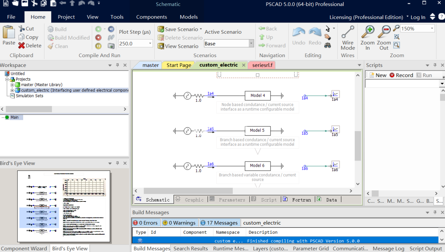The height and width of the screenshot is (252, 445).
Task: Select Wire Mode tool
Action: tap(348, 38)
